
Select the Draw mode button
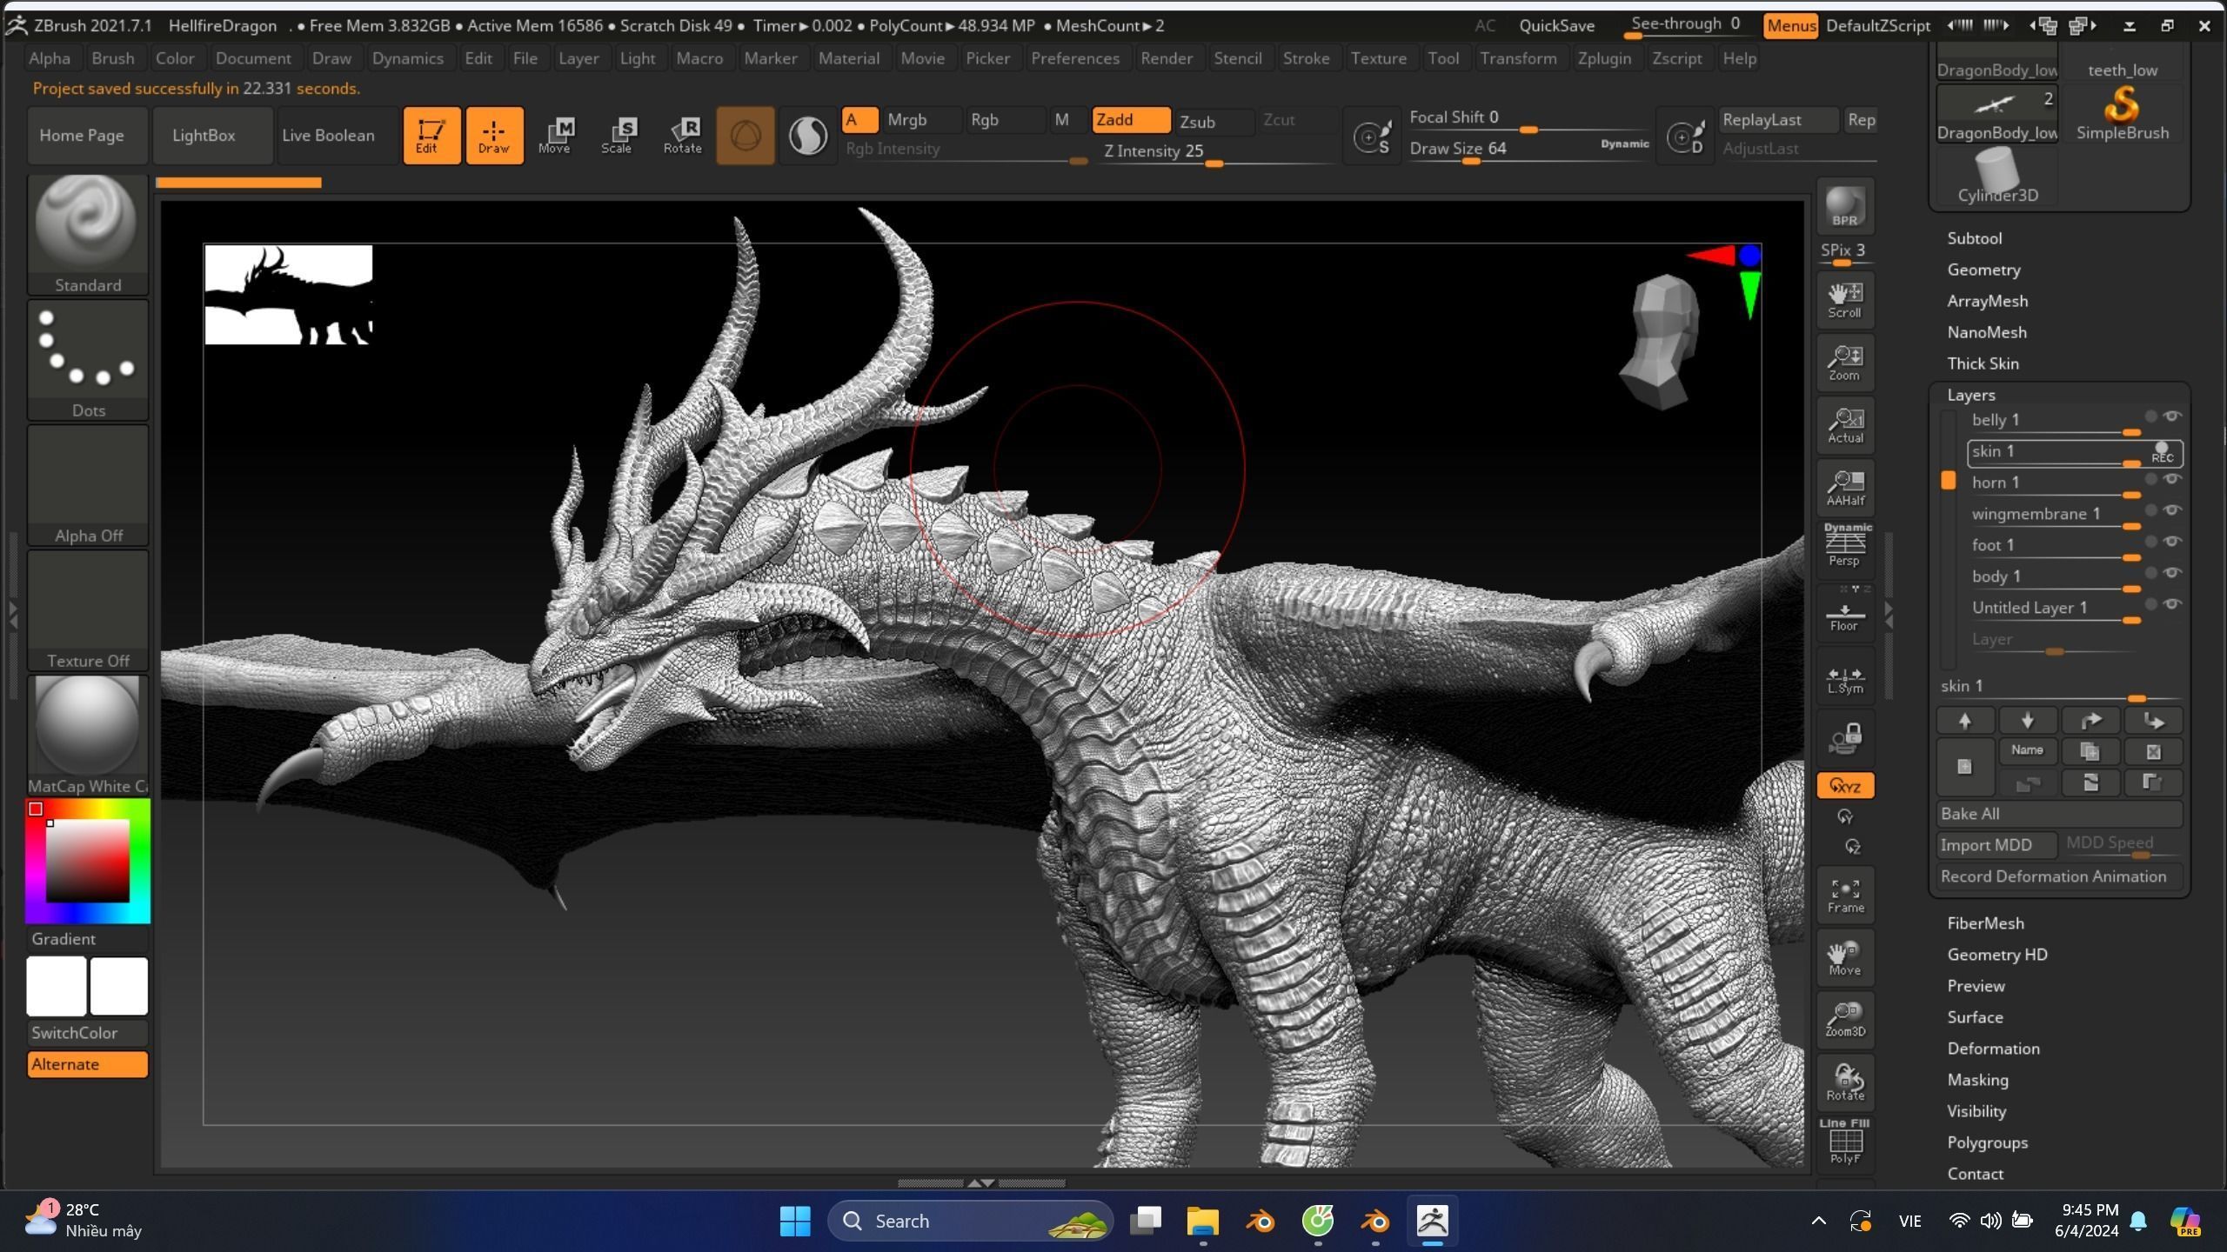(494, 136)
